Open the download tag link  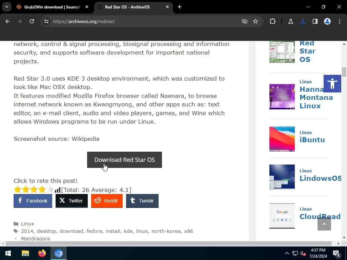tap(71, 231)
